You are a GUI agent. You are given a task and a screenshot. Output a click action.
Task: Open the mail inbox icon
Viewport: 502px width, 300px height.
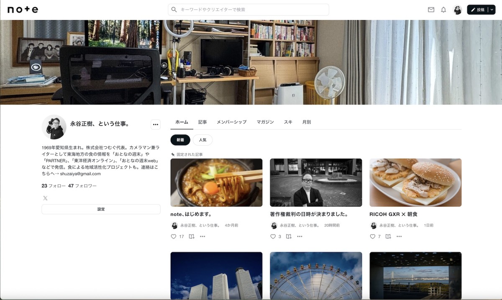[431, 9]
